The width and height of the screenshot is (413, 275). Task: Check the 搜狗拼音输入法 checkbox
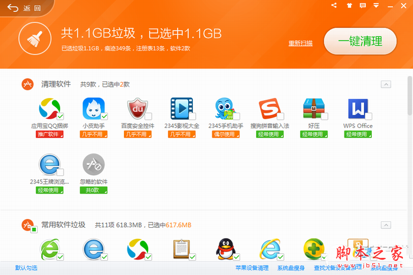(280, 116)
